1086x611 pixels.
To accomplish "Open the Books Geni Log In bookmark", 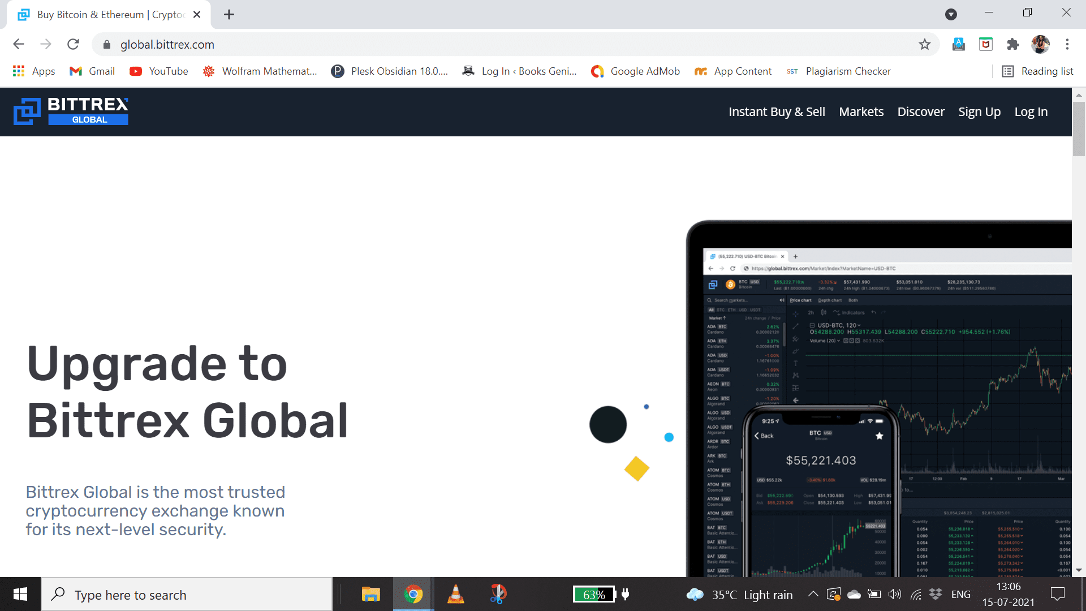I will [519, 71].
